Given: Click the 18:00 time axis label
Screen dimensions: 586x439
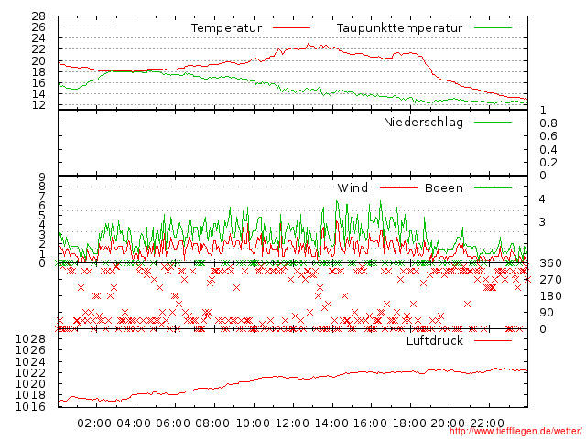Looking at the screenshot, I should tap(409, 423).
